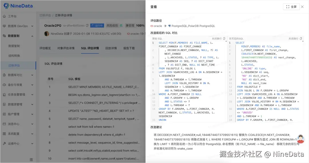The height and width of the screenshot is (163, 309).
Task: Expand the 数据源管理 menu
Action: tap(32, 104)
